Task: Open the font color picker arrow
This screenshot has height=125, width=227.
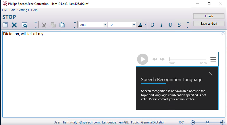Action: [x=145, y=25]
